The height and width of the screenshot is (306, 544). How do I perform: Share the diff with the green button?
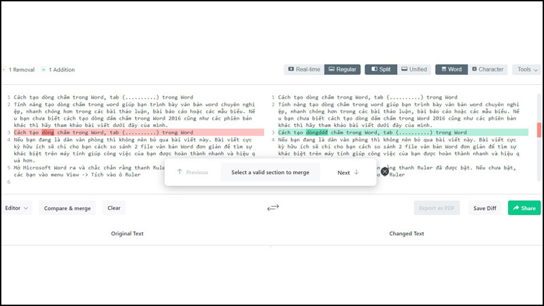524,208
